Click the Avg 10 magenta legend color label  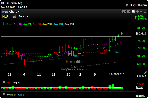coord(18,24)
